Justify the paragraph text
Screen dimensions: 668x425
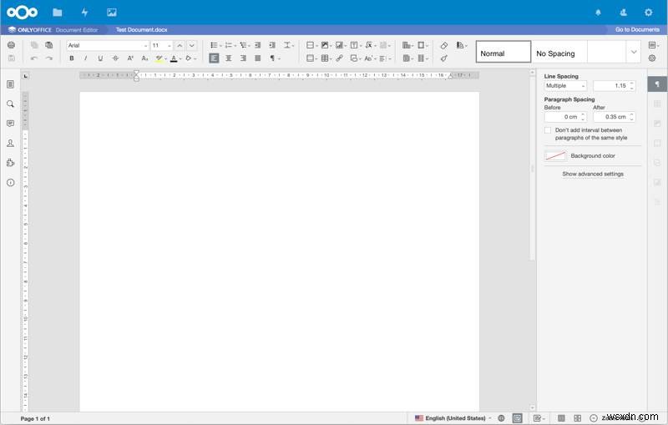tap(258, 58)
